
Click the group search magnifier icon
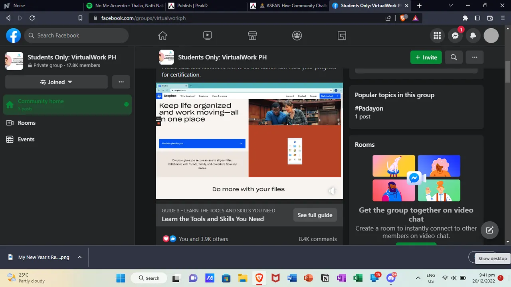tap(454, 57)
